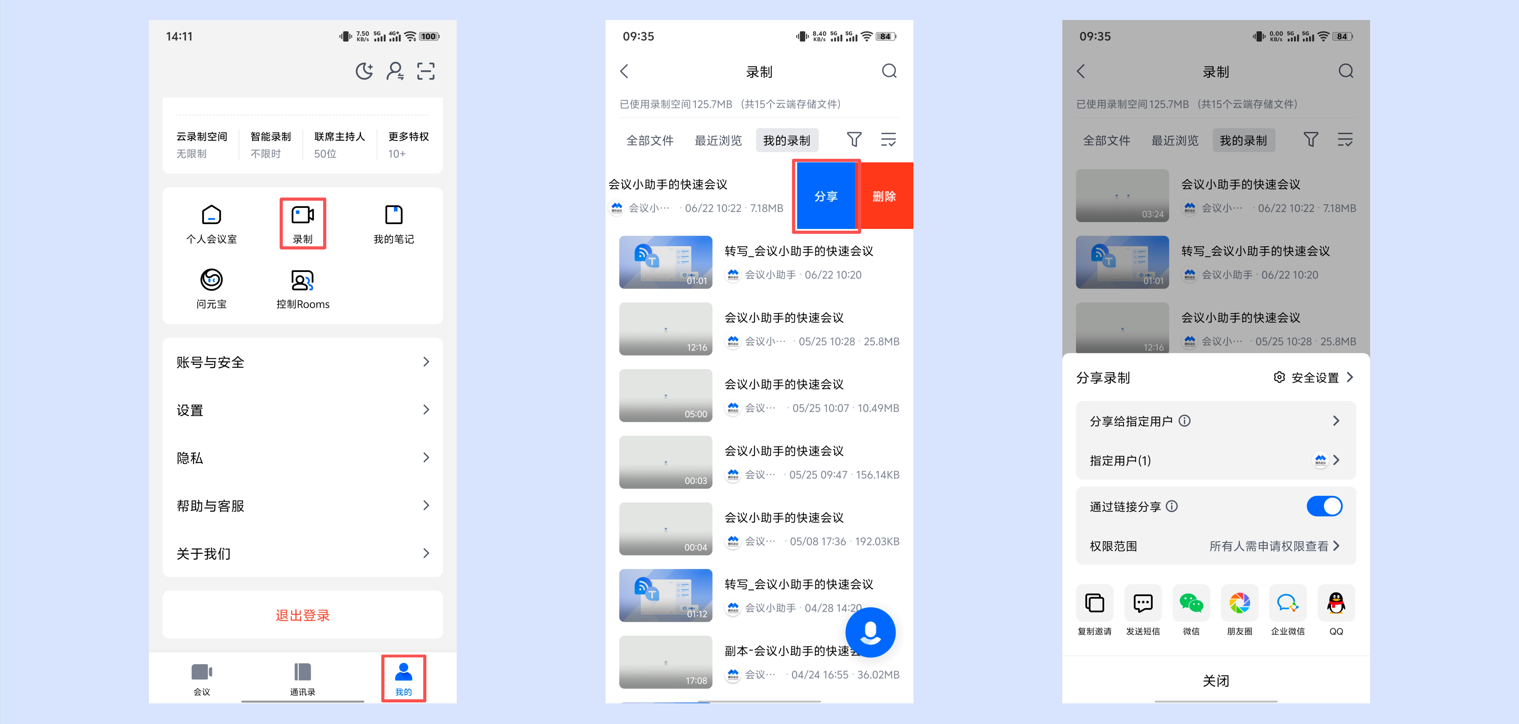
Task: Switch to 我的 bottom tab
Action: (x=403, y=679)
